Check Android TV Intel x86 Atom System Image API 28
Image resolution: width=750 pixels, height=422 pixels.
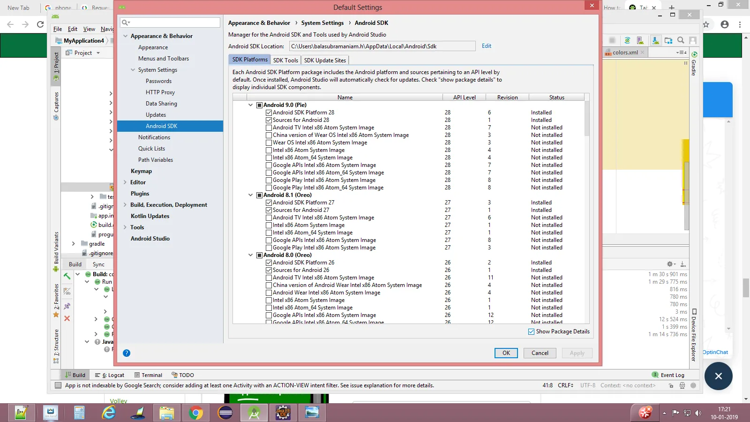coord(269,128)
